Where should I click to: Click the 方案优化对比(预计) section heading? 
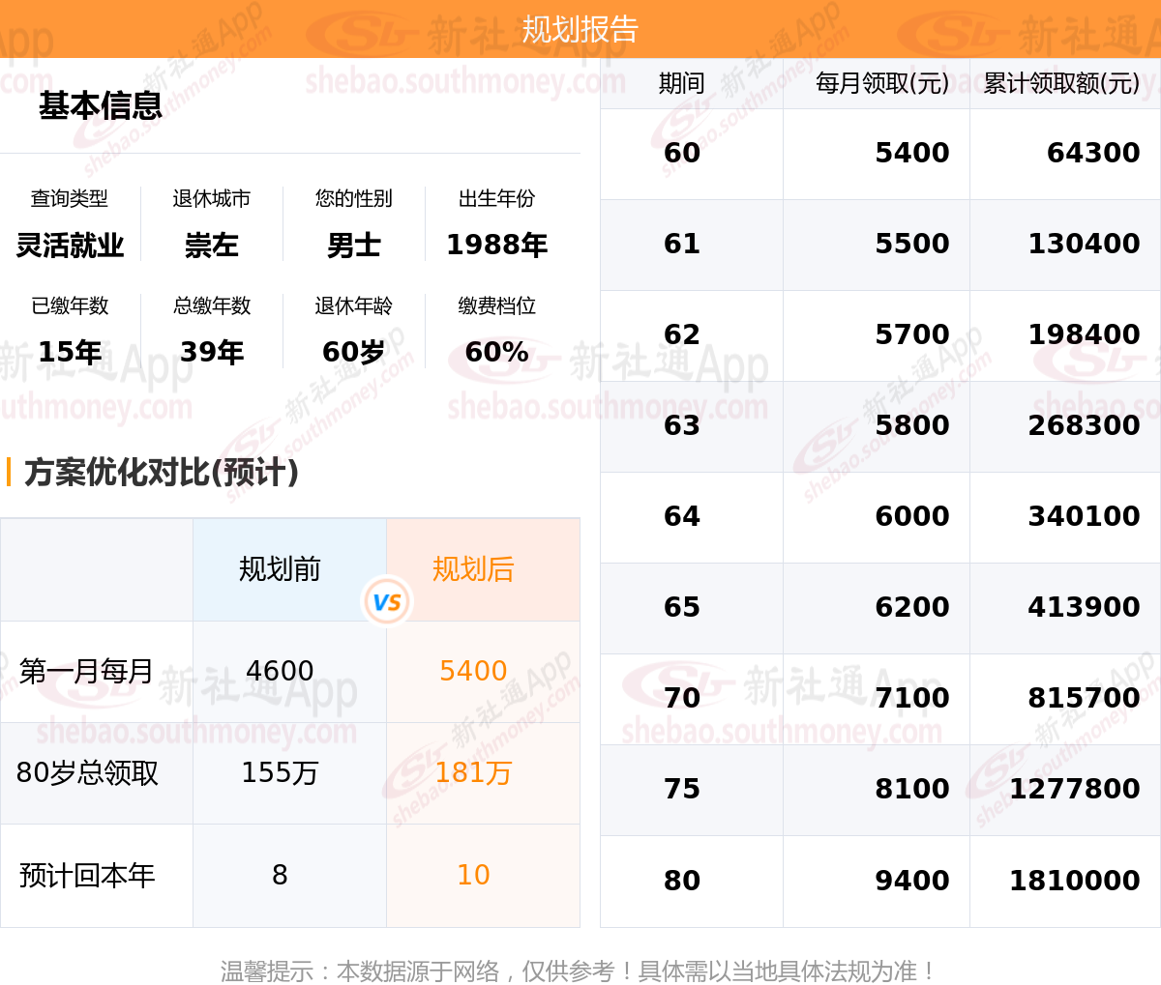click(x=162, y=472)
